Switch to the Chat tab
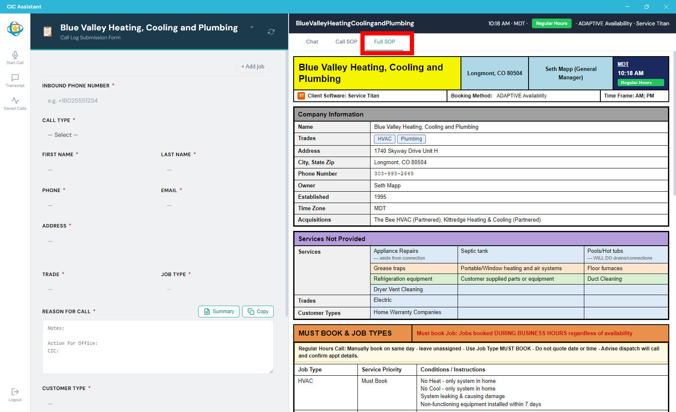Viewport: 676px width, 412px height. coord(312,42)
